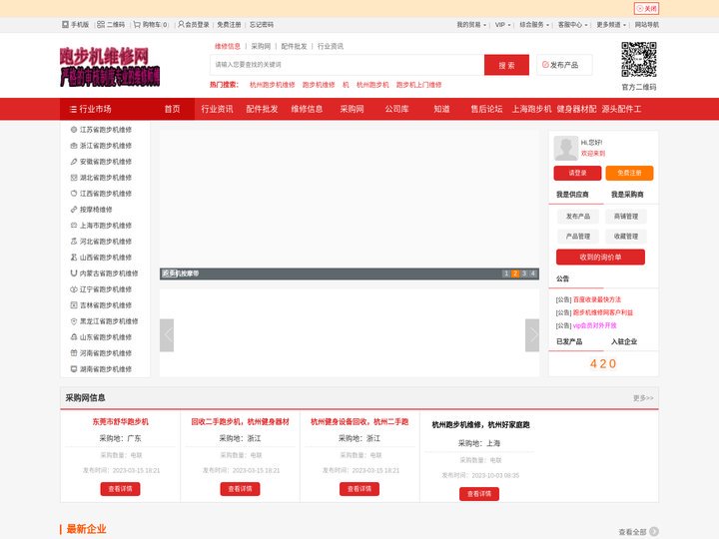Click the 发布产品 button beside search

[x=564, y=65]
